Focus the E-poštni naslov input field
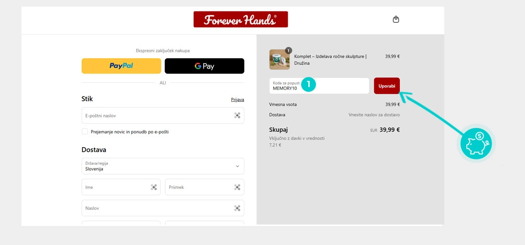525x245 pixels. click(x=157, y=116)
